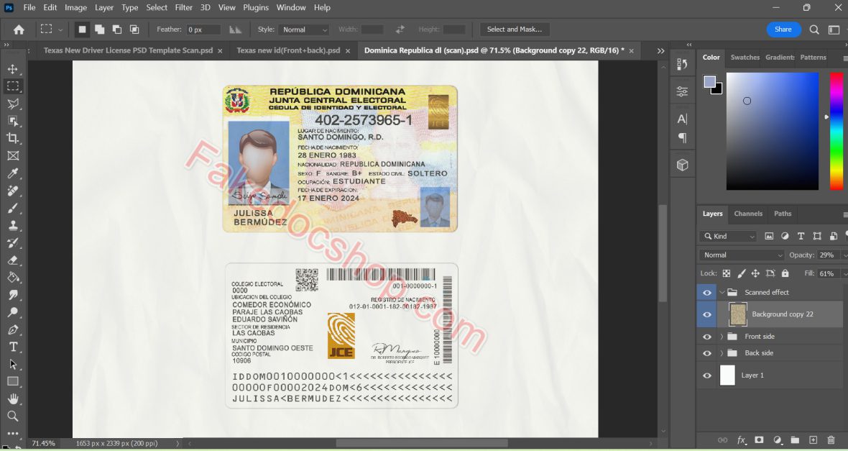
Task: Select the Object Selection tool
Action: click(x=13, y=121)
